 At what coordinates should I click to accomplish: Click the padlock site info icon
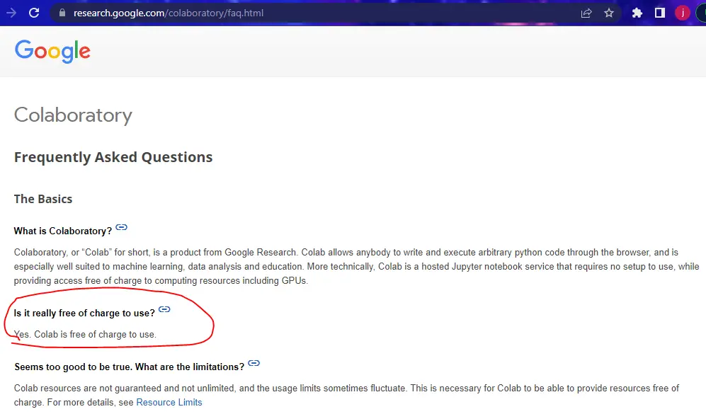coord(62,13)
